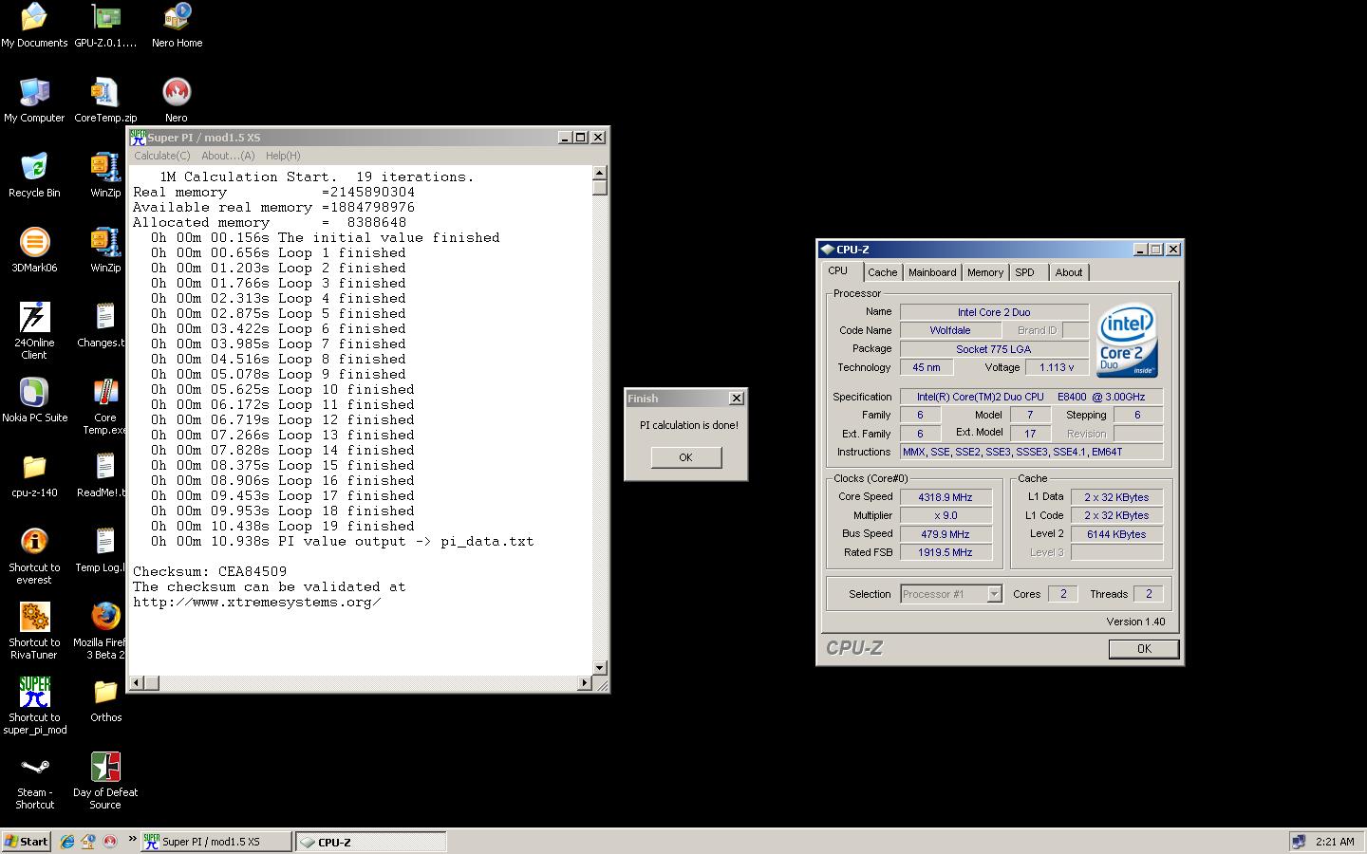Click Code Name value Wolfdale
1367x854 pixels.
coord(950,330)
